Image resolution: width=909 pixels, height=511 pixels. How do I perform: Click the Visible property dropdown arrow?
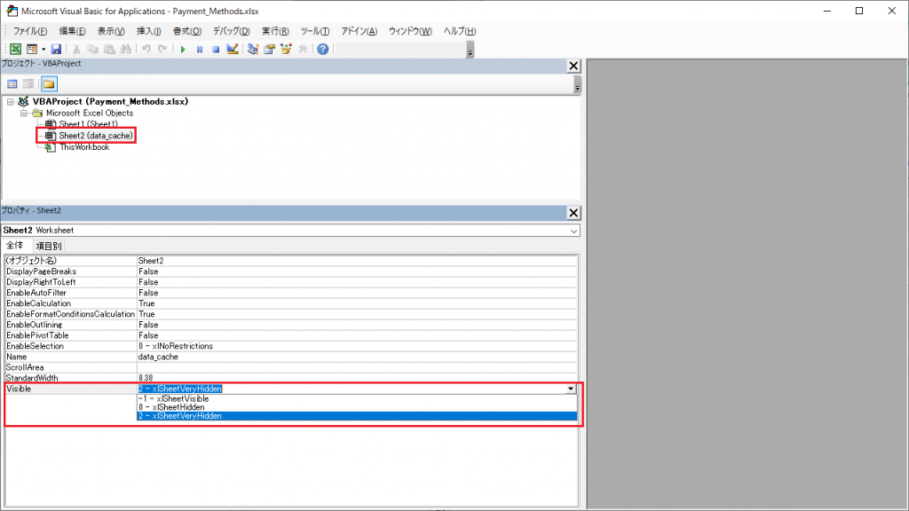(570, 389)
